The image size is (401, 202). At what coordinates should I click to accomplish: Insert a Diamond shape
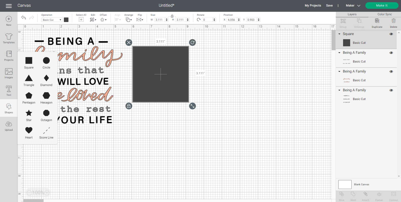(x=46, y=80)
